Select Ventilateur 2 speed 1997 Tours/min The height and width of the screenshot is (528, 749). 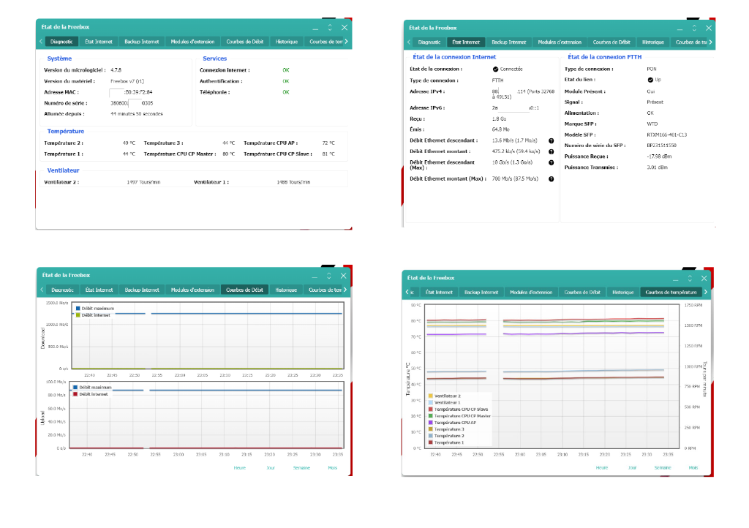point(144,182)
